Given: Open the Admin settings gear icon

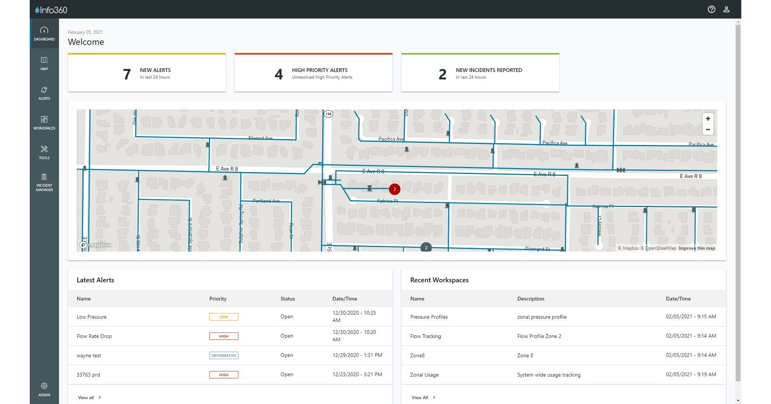Looking at the screenshot, I should [44, 386].
